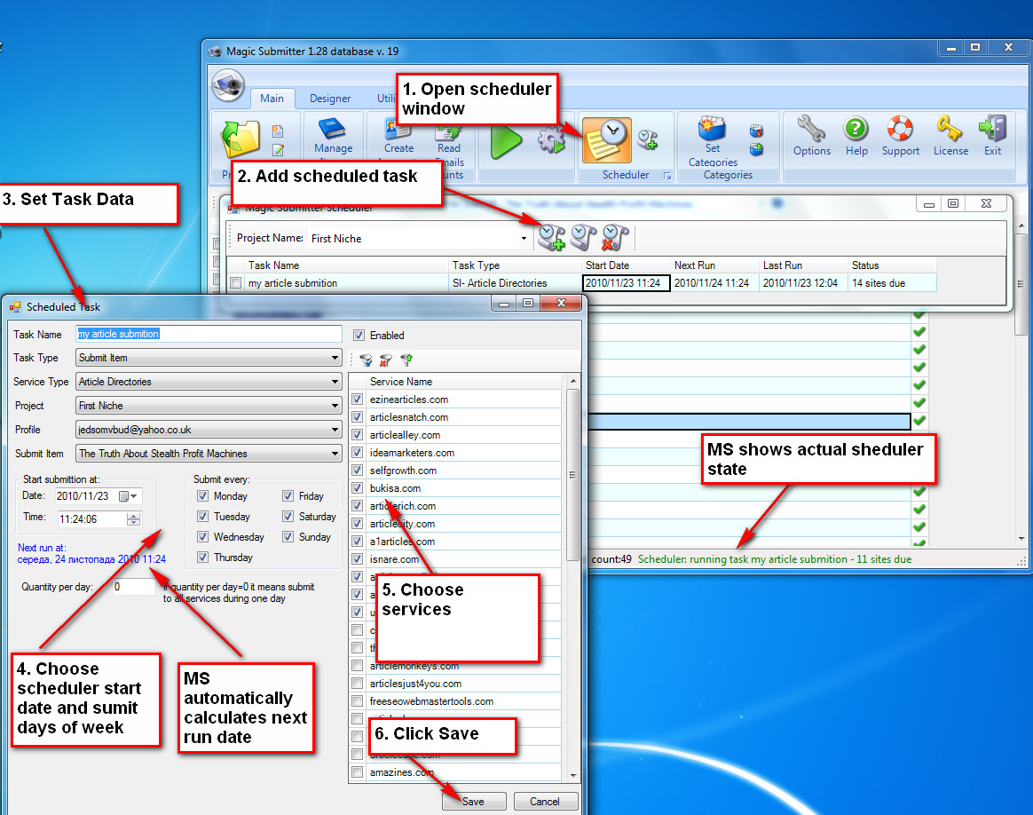The height and width of the screenshot is (815, 1033).
Task: Select Start Date cell 2010/11/23 11:24
Action: (626, 283)
